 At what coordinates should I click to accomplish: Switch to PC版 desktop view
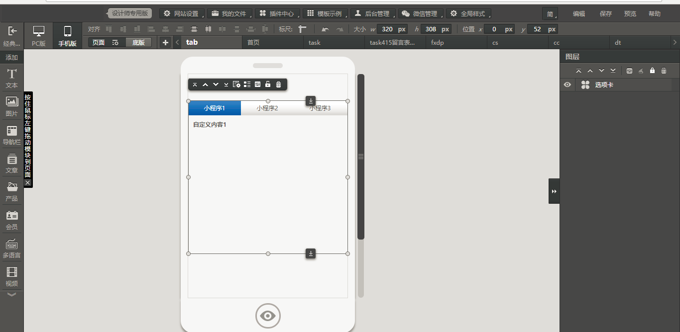(x=38, y=36)
